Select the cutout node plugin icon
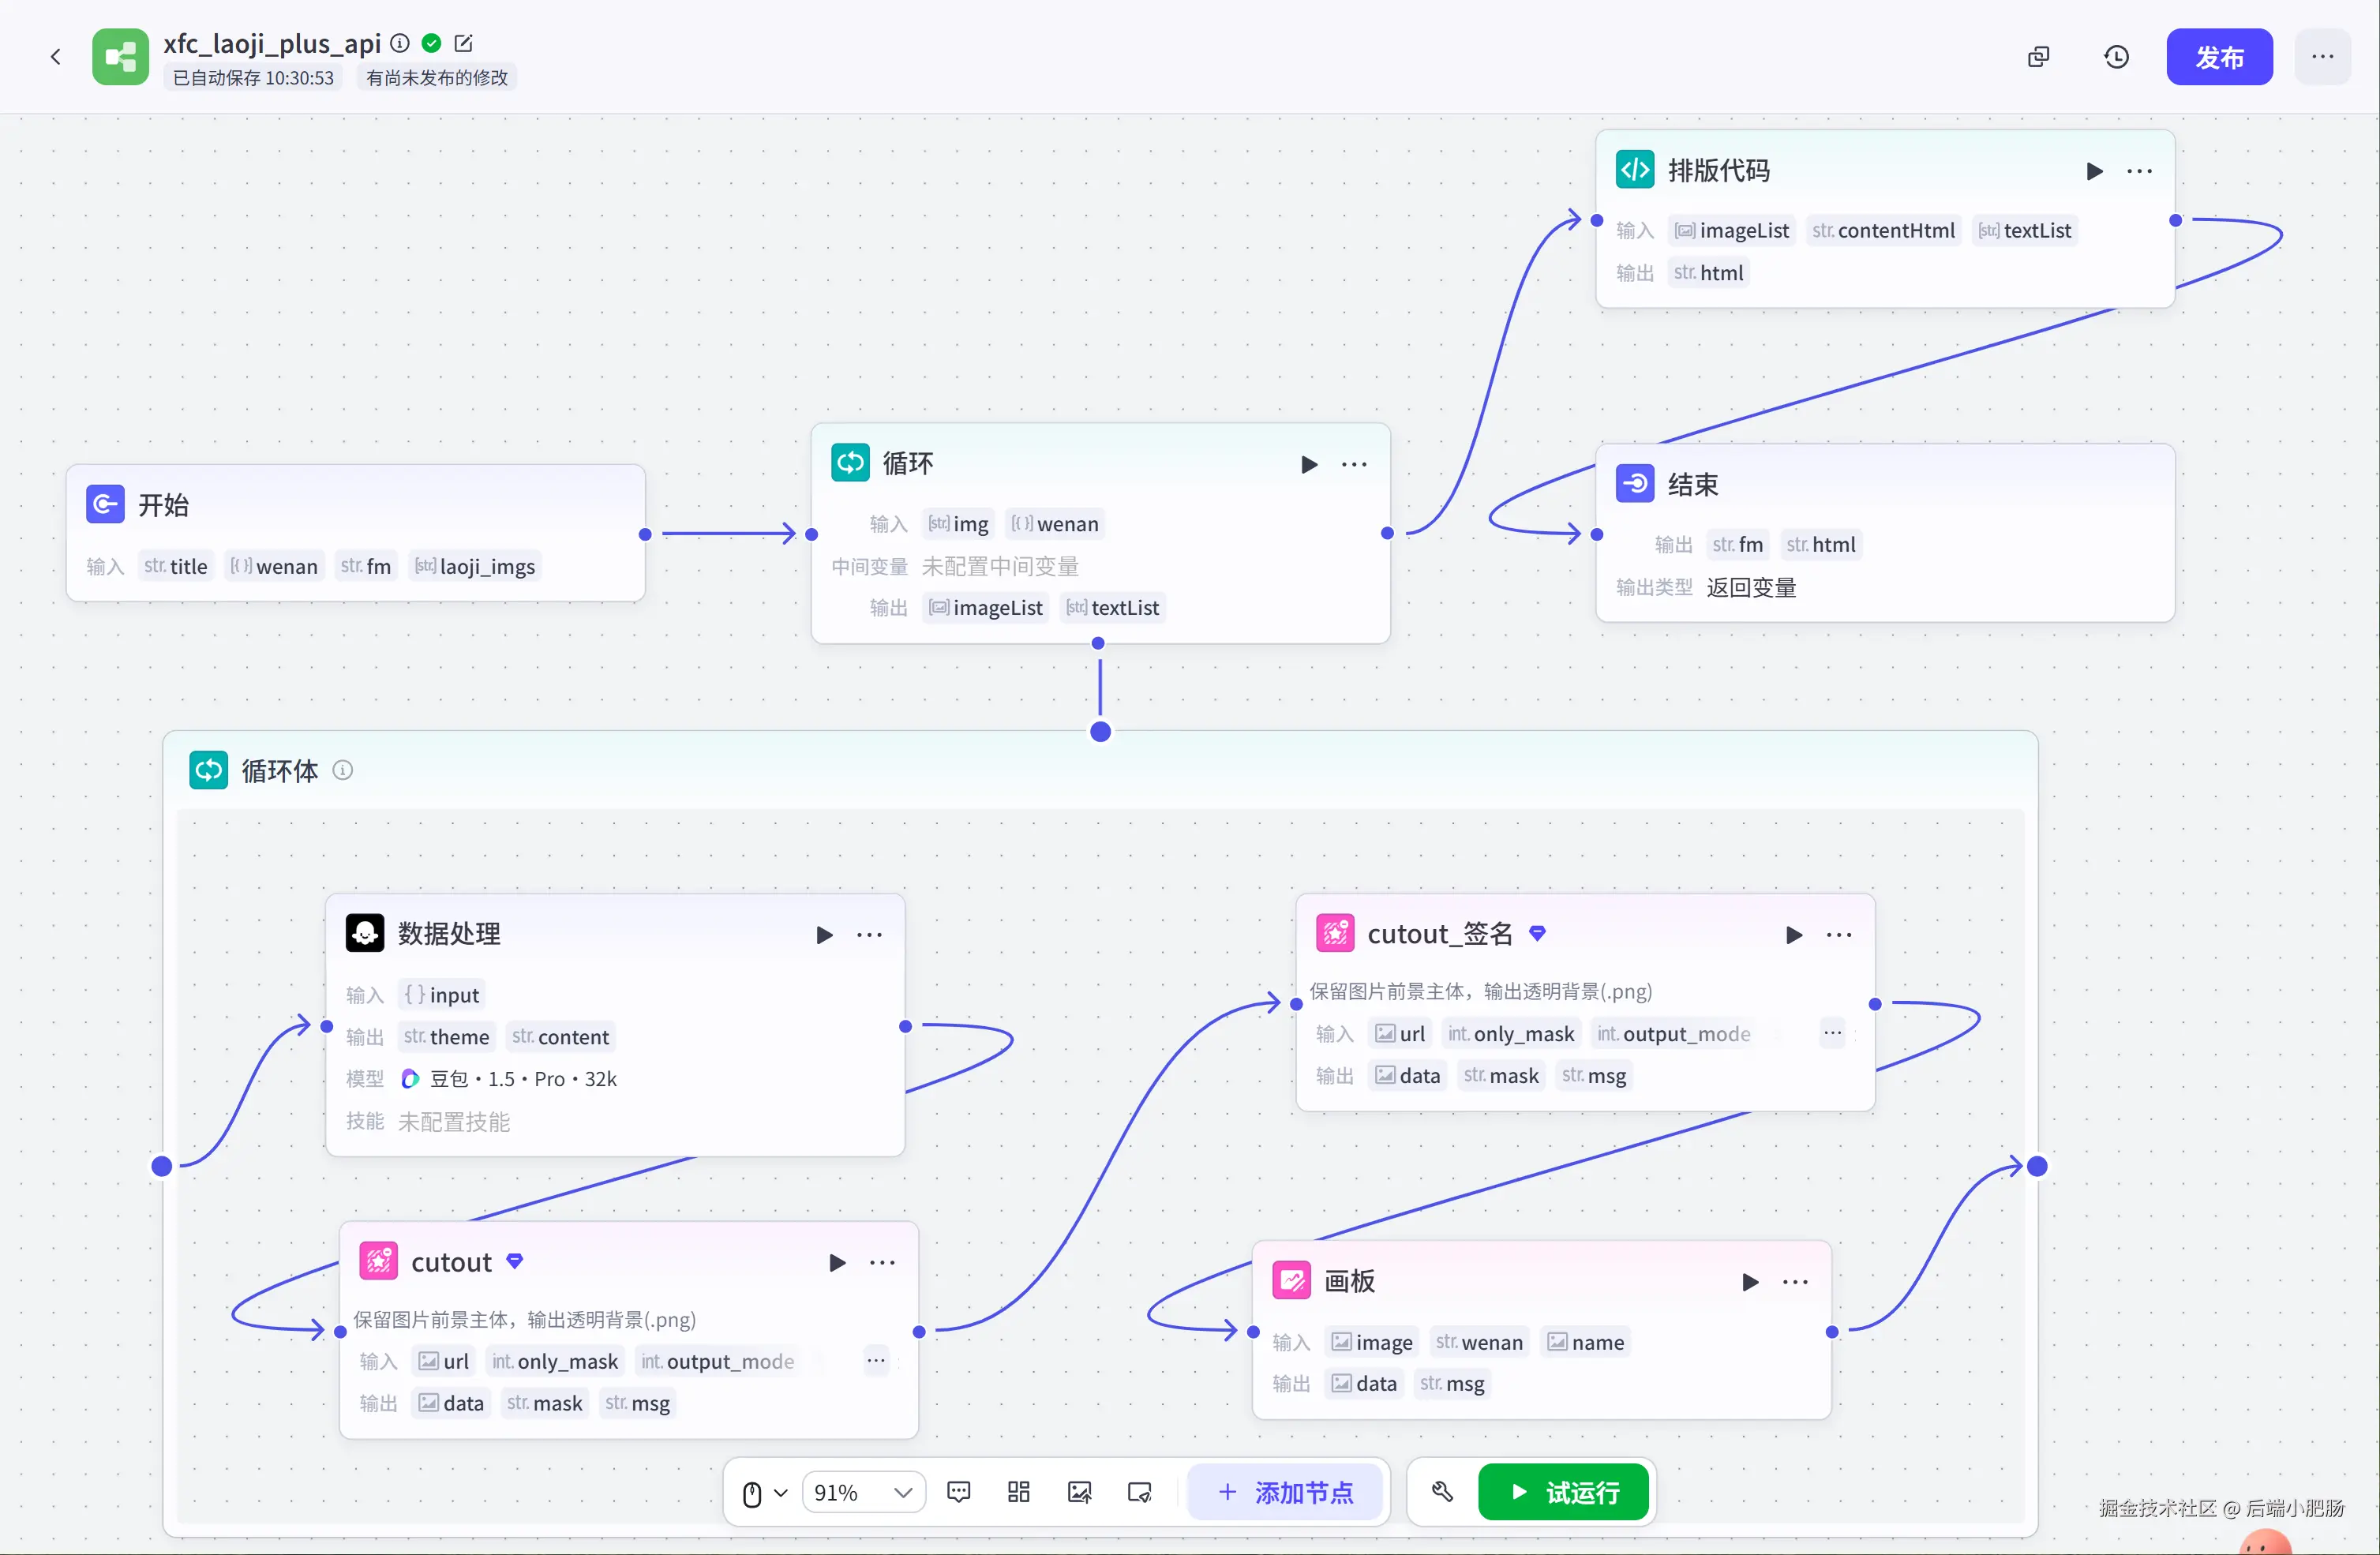Image resolution: width=2380 pixels, height=1555 pixels. (x=378, y=1262)
